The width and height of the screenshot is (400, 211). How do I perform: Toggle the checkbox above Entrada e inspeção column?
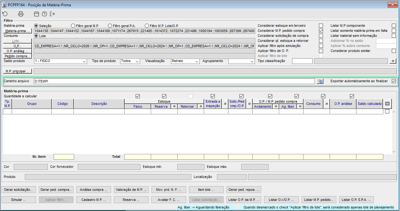point(213,96)
